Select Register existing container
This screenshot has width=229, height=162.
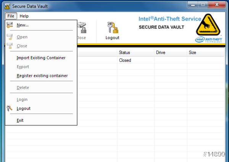click(x=42, y=76)
